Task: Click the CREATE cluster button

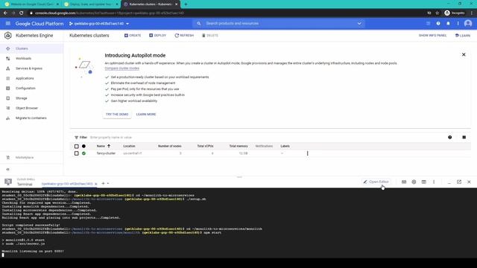Action: coord(133,36)
